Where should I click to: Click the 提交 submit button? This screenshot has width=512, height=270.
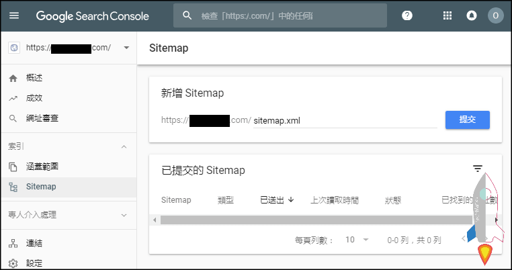point(467,120)
